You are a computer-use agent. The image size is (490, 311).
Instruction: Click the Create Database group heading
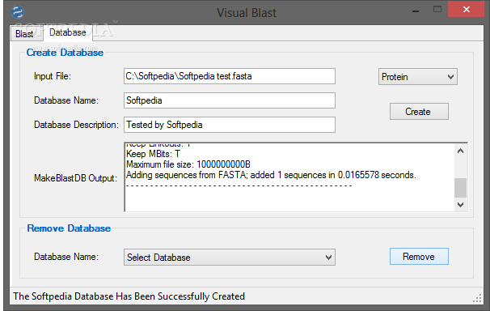coord(65,53)
